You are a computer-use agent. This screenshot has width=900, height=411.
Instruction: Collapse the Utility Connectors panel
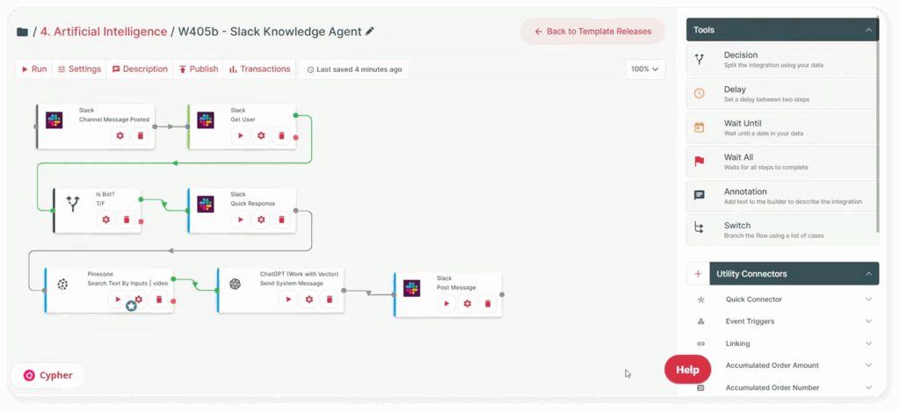pos(868,274)
